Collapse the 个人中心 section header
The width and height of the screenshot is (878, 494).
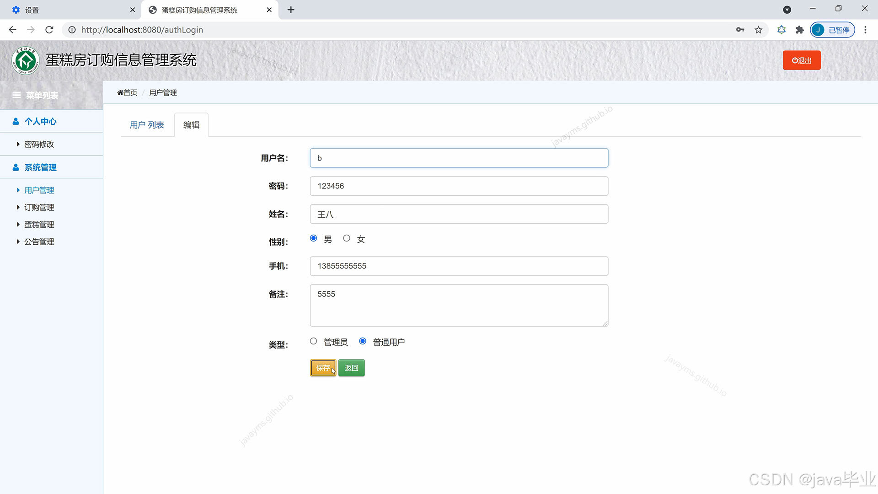51,121
